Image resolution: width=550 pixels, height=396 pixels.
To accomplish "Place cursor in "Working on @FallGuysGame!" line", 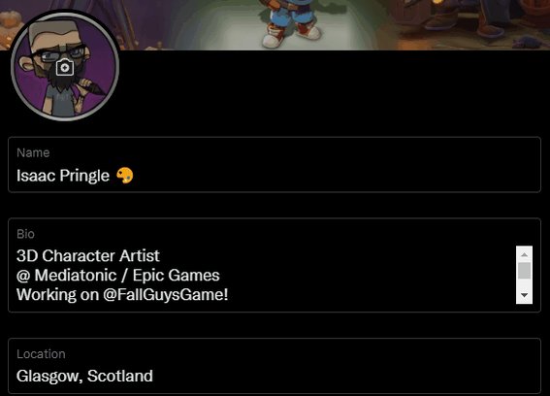I will coord(122,294).
